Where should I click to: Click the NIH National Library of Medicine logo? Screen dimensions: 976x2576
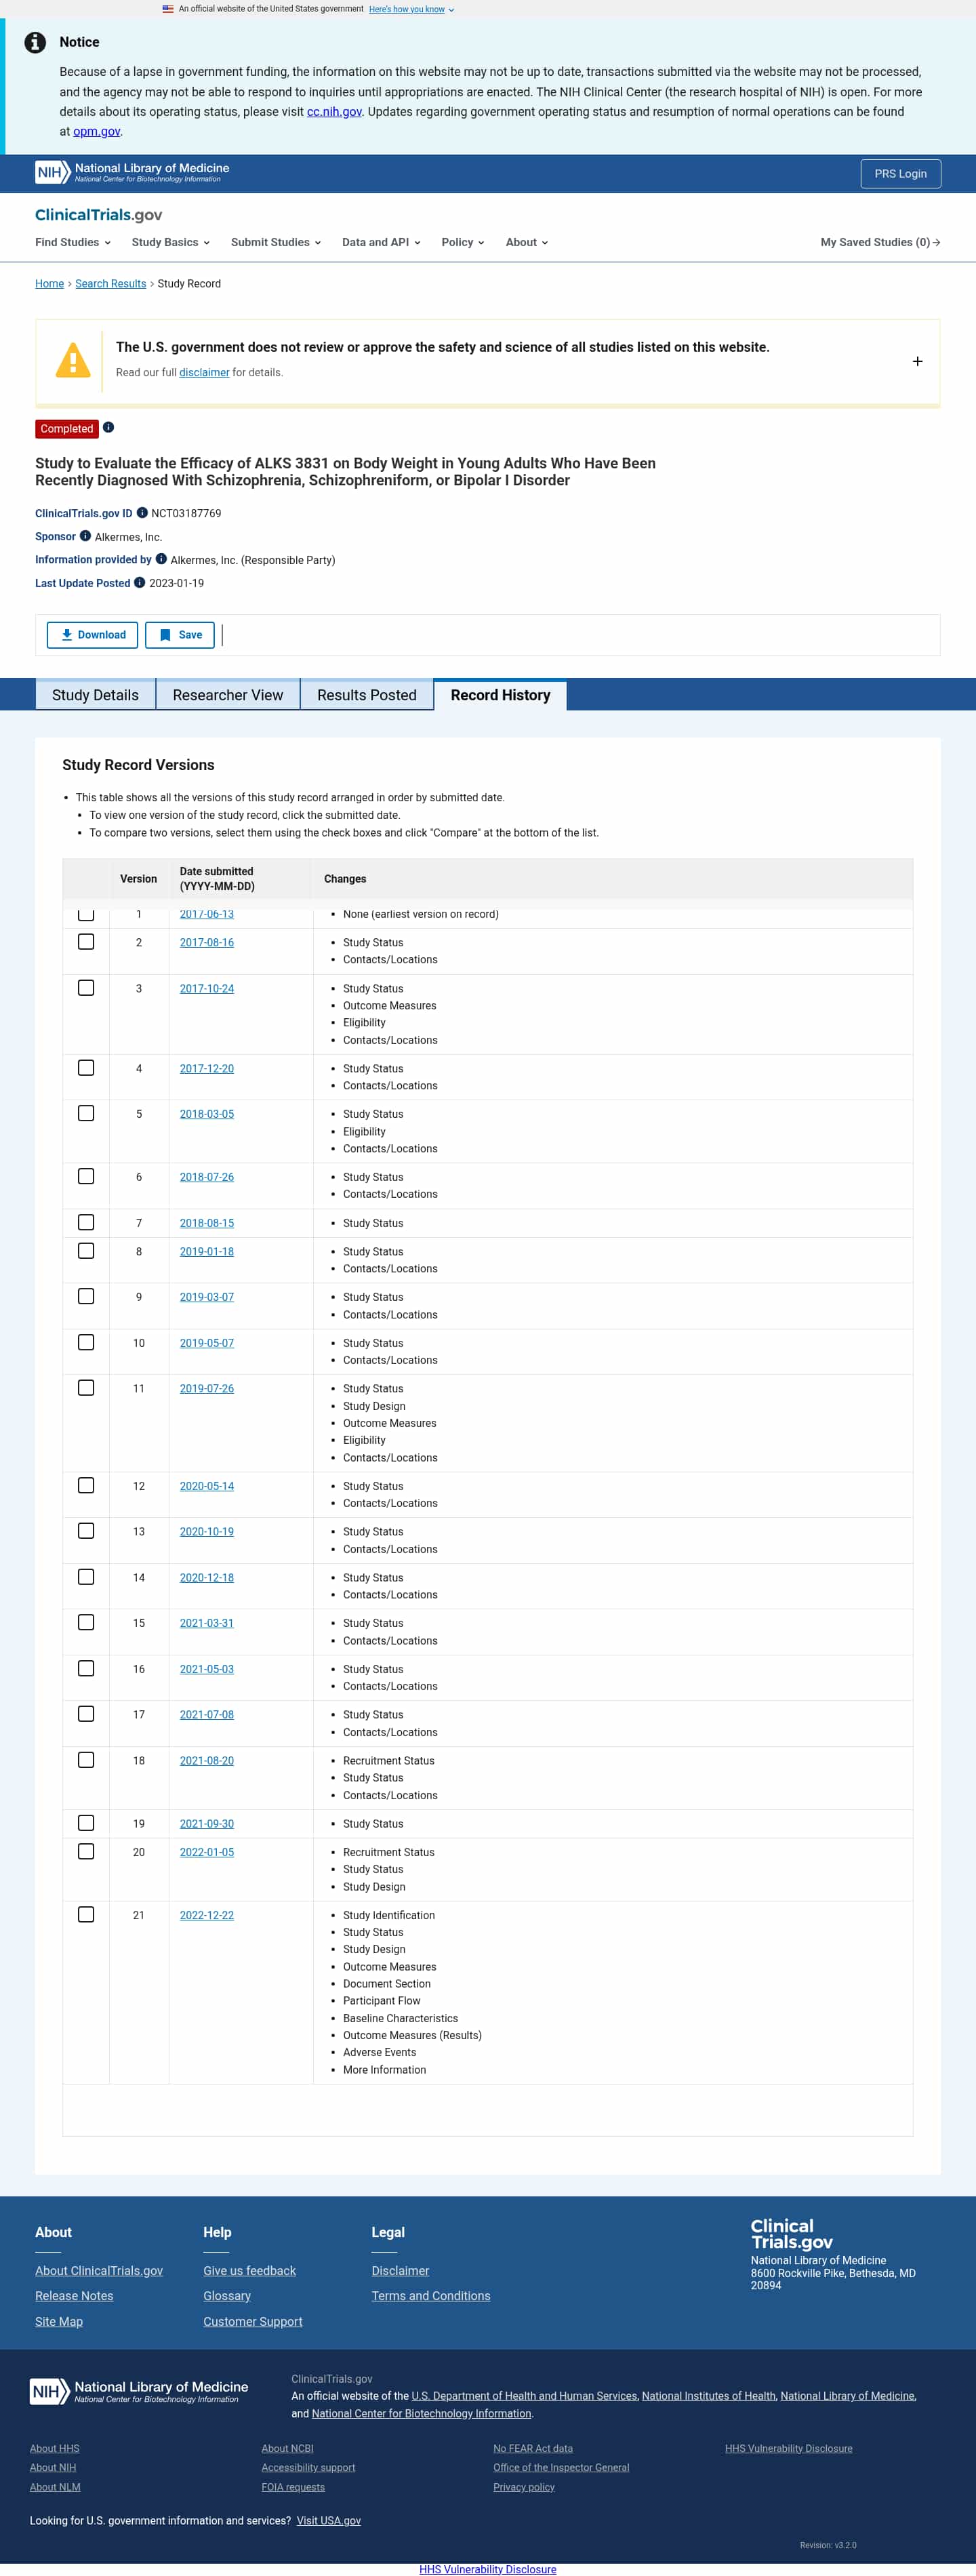(x=132, y=173)
